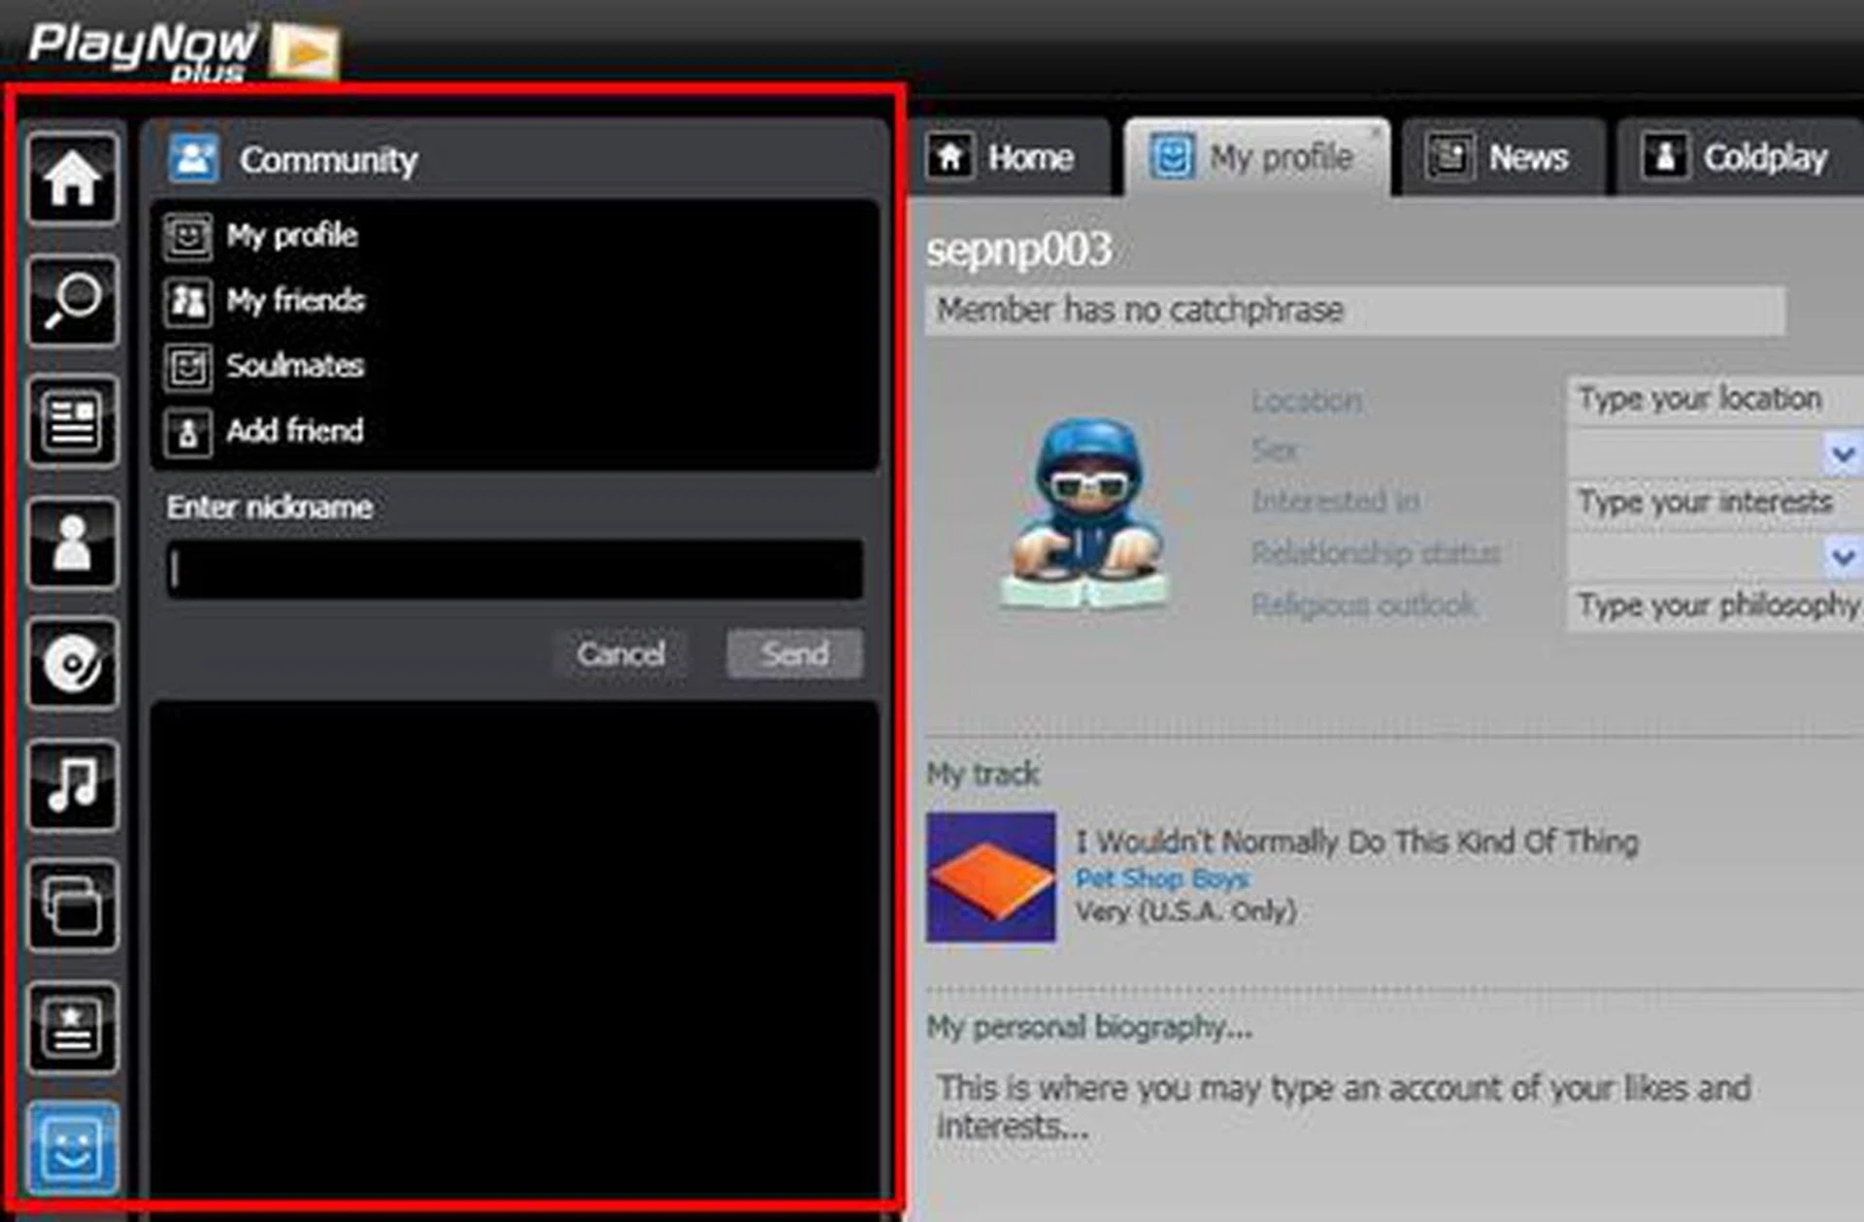Choose Add friend in the Community panel
This screenshot has width=1864, height=1222.
pos(294,431)
